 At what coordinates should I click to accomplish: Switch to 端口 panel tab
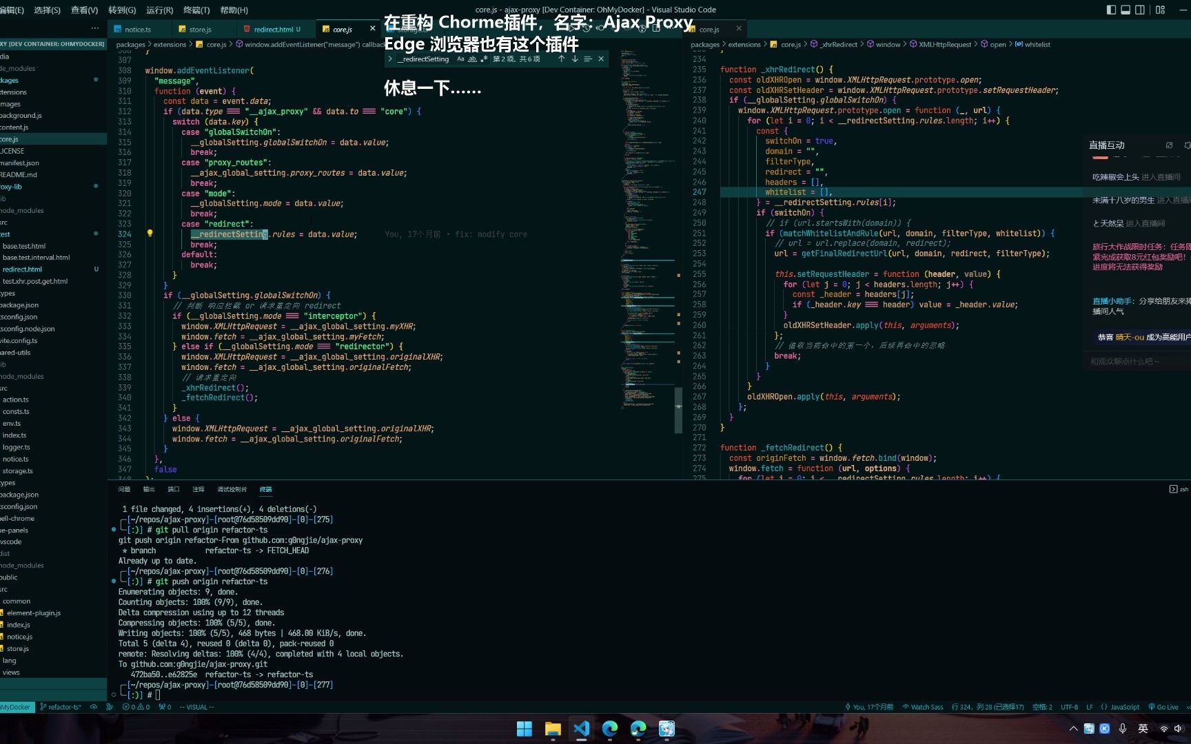(x=174, y=489)
